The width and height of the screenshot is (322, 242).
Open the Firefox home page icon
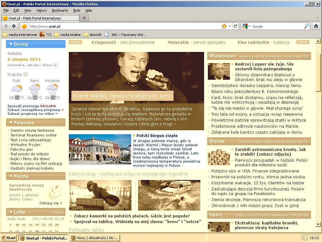tap(316, 26)
